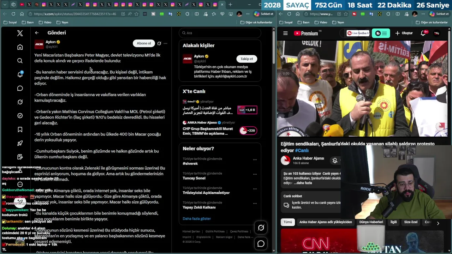
Task: Open CNN recommended video thumbnail
Action: 319,241
